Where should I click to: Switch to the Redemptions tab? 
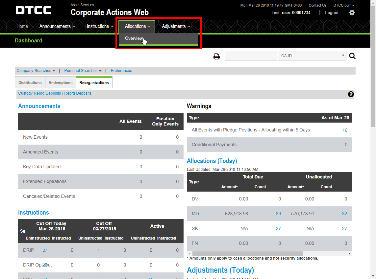click(x=61, y=82)
